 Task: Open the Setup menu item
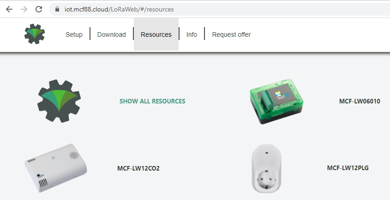[x=74, y=34]
